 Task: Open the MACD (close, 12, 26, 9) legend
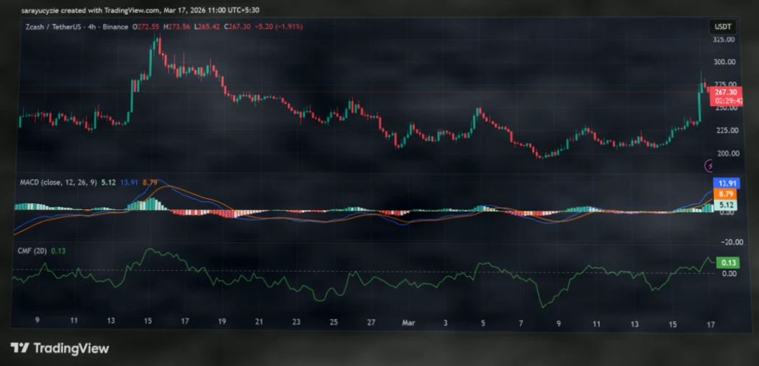point(58,183)
